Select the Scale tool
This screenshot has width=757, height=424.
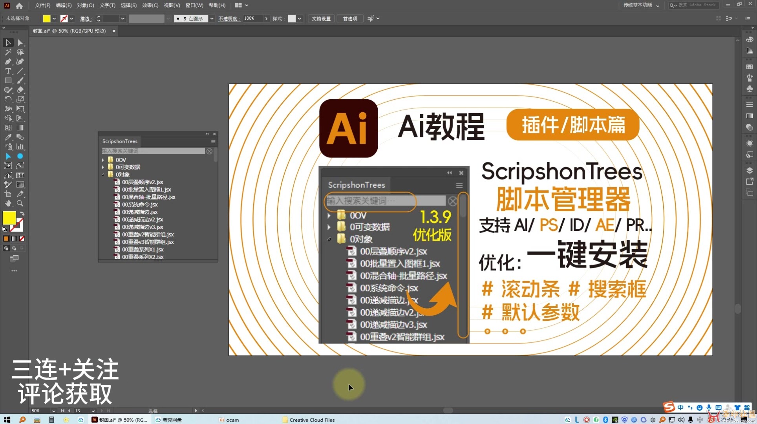tap(20, 99)
